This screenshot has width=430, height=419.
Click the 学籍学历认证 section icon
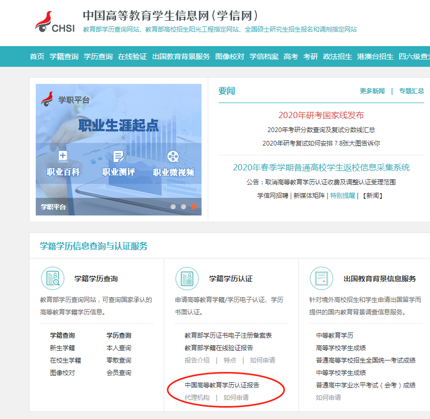tap(187, 278)
